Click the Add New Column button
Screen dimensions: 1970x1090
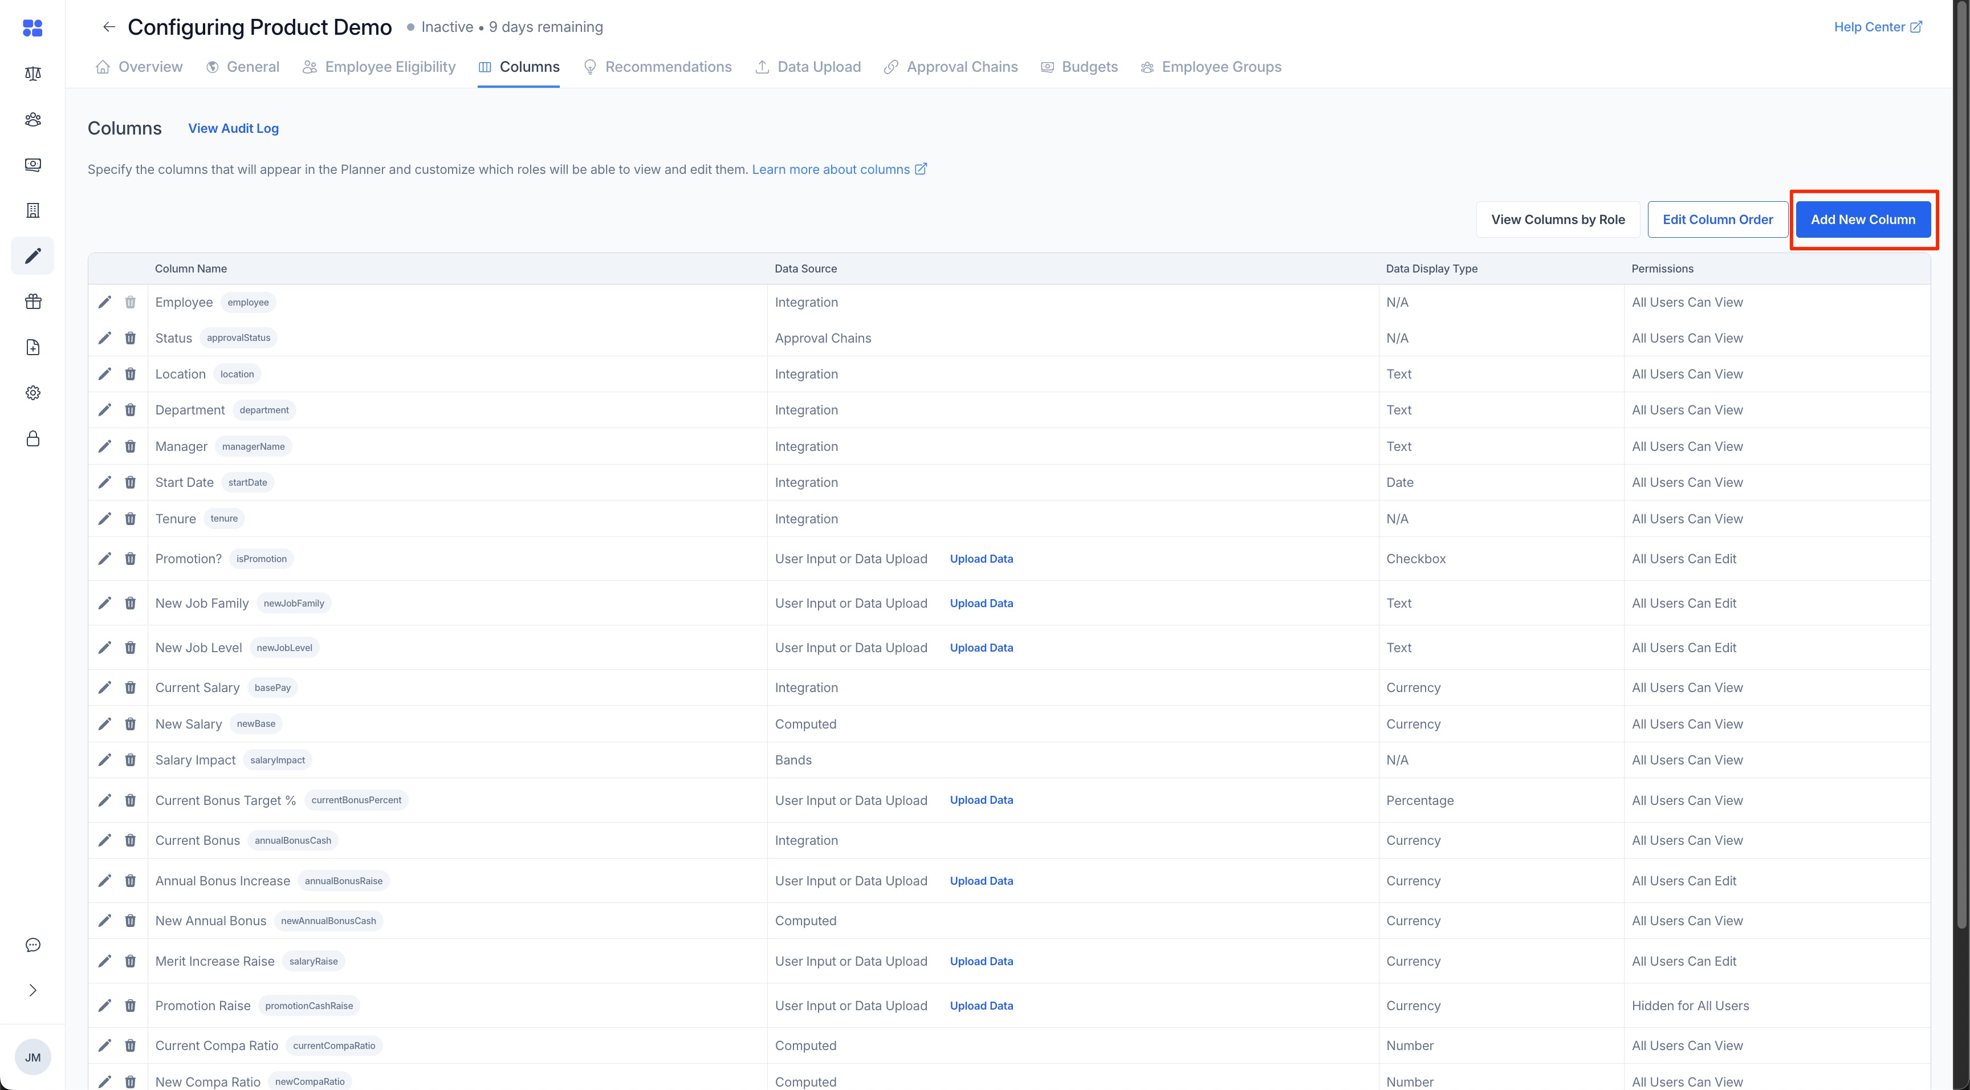[1864, 219]
